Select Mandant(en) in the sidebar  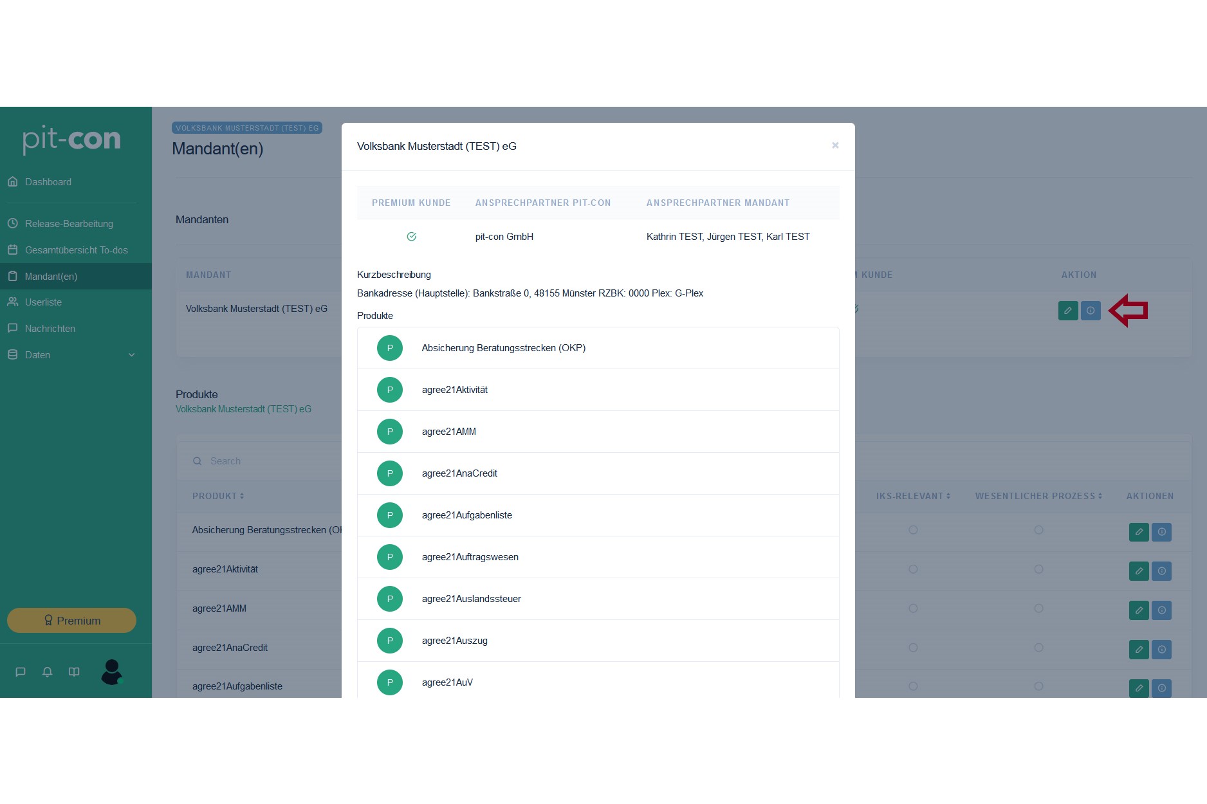tap(76, 277)
